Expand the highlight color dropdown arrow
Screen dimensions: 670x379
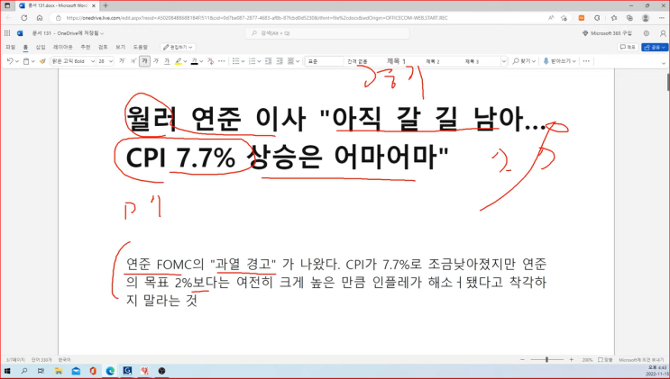tap(185, 61)
